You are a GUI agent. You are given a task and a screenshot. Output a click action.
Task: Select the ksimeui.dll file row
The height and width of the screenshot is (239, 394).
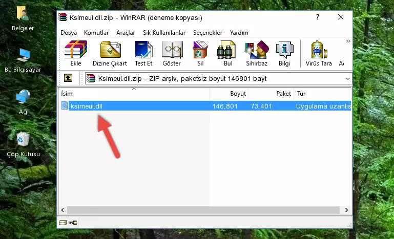click(205, 106)
